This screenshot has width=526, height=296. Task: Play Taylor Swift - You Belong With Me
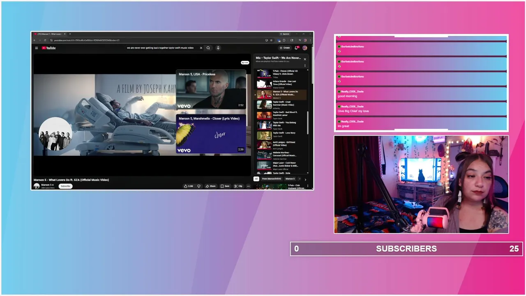tap(281, 125)
